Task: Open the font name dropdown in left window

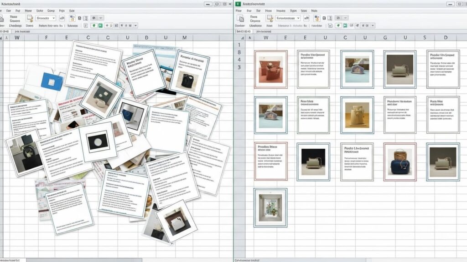Action: 53,18
